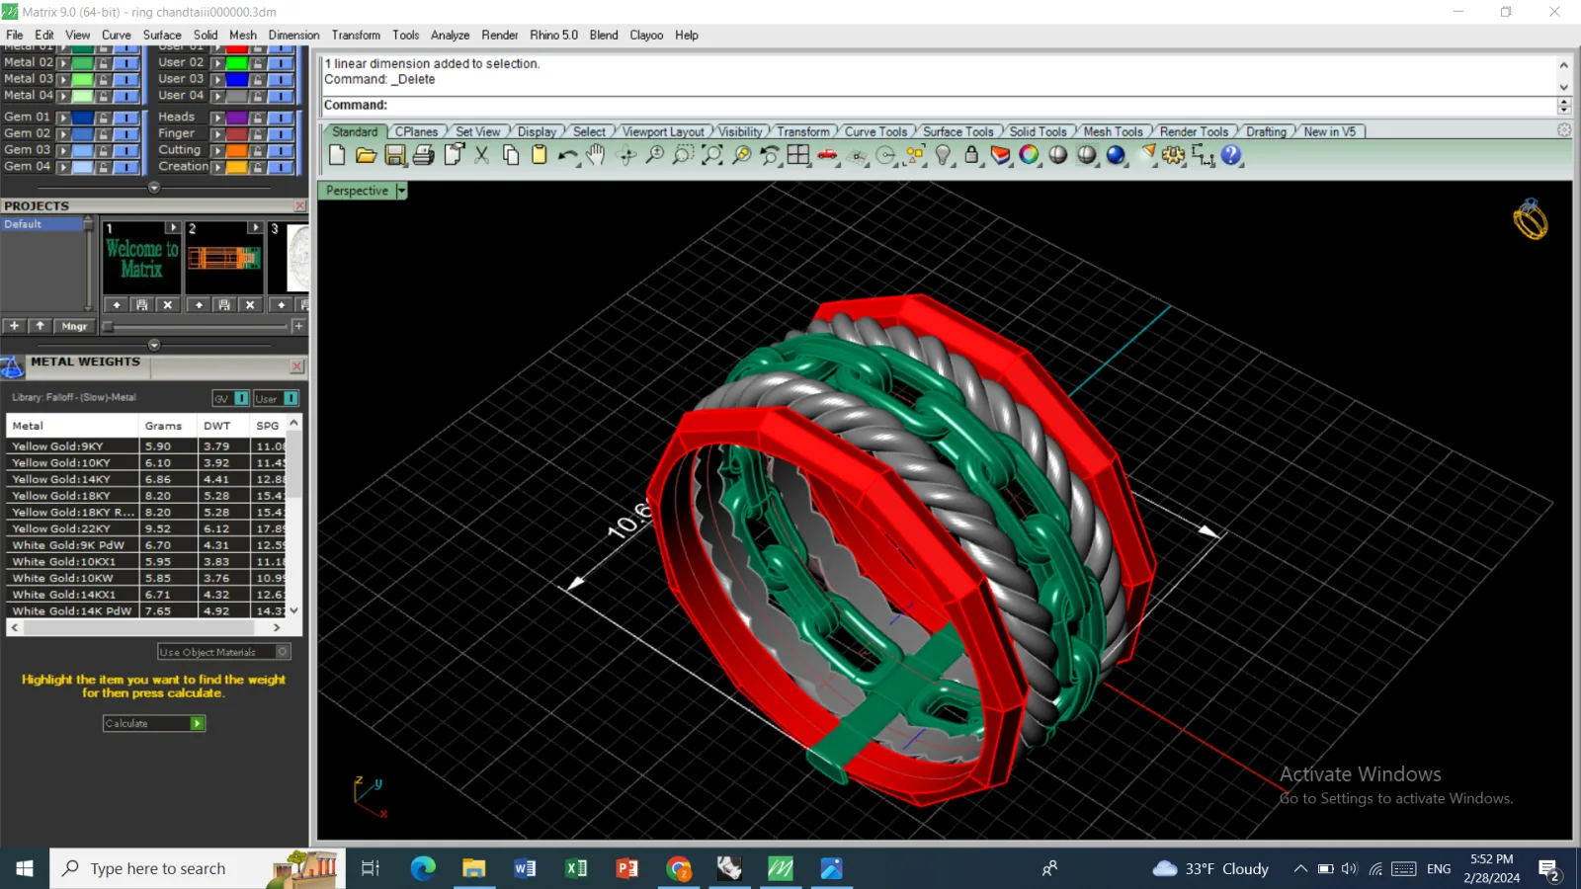
Task: Click the Zoom Extents icon
Action: [711, 155]
